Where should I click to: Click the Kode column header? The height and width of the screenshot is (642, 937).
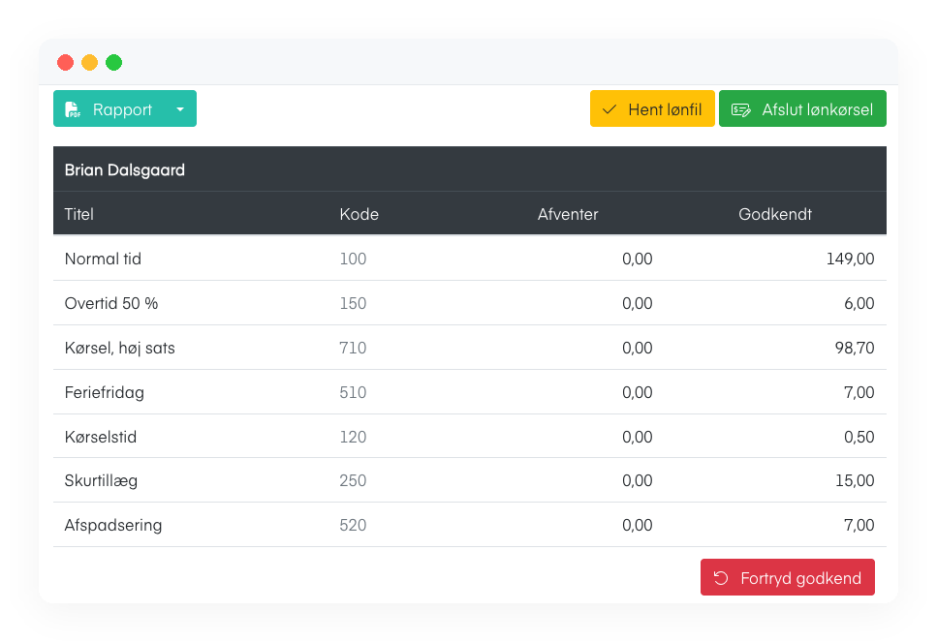tap(359, 214)
